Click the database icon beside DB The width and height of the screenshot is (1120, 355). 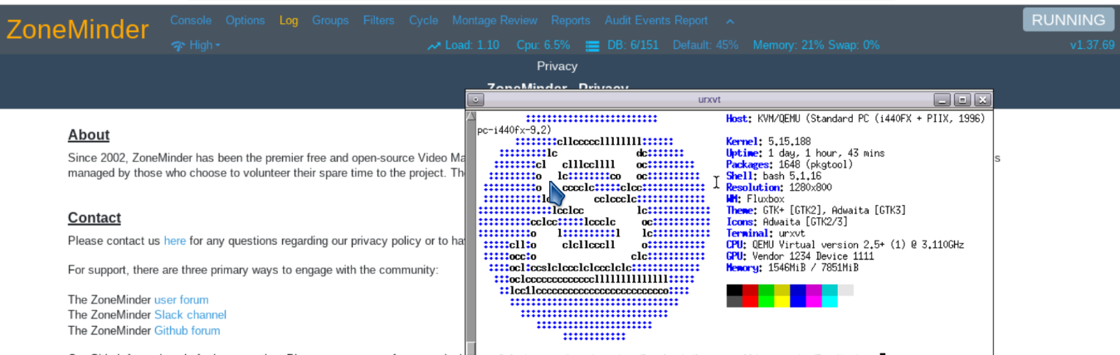592,46
